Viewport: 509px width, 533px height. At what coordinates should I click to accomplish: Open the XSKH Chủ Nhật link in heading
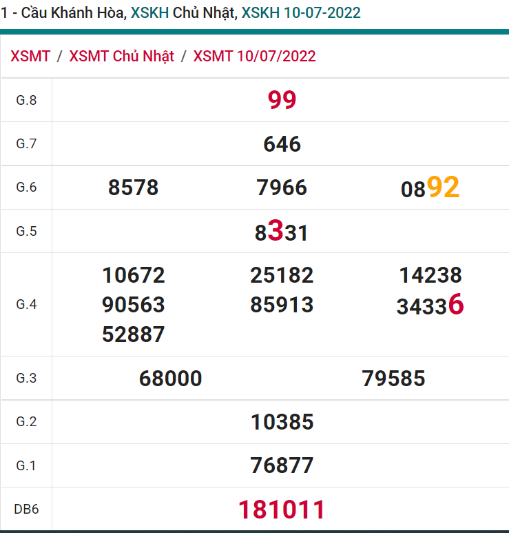[181, 12]
